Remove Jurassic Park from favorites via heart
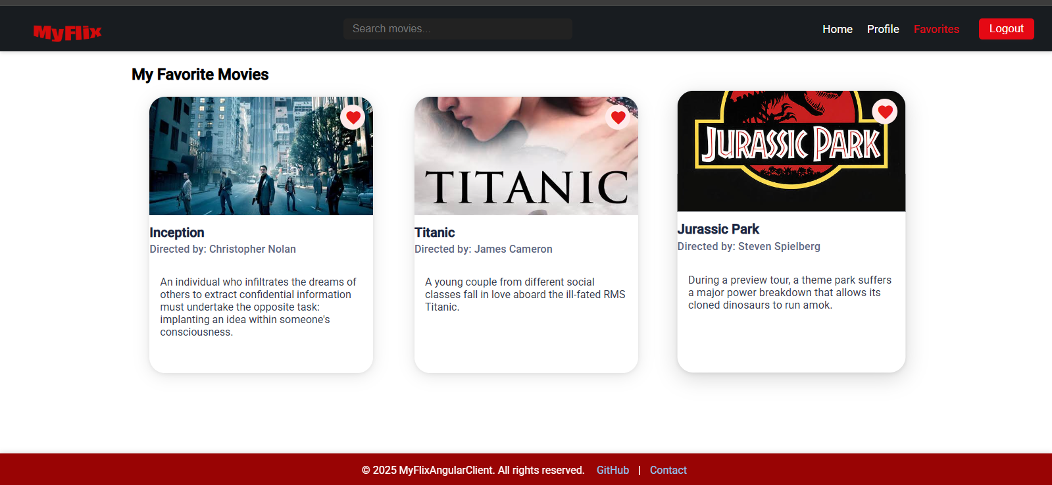The width and height of the screenshot is (1052, 485). (885, 112)
